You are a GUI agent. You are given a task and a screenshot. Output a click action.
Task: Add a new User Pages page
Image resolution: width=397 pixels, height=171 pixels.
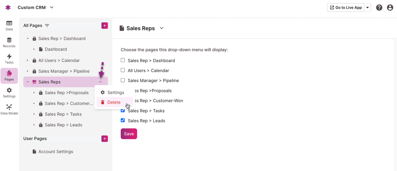coord(105,139)
